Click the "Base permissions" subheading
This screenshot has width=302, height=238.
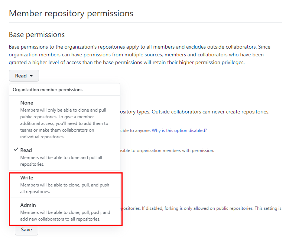point(37,34)
